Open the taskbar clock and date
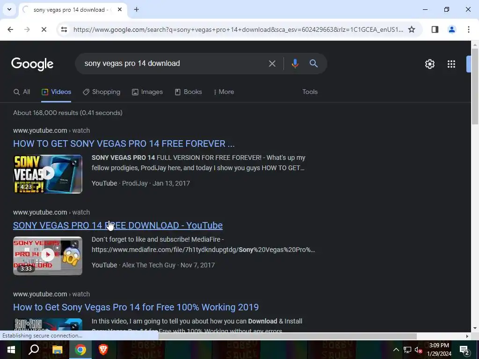The height and width of the screenshot is (359, 479). (x=439, y=350)
